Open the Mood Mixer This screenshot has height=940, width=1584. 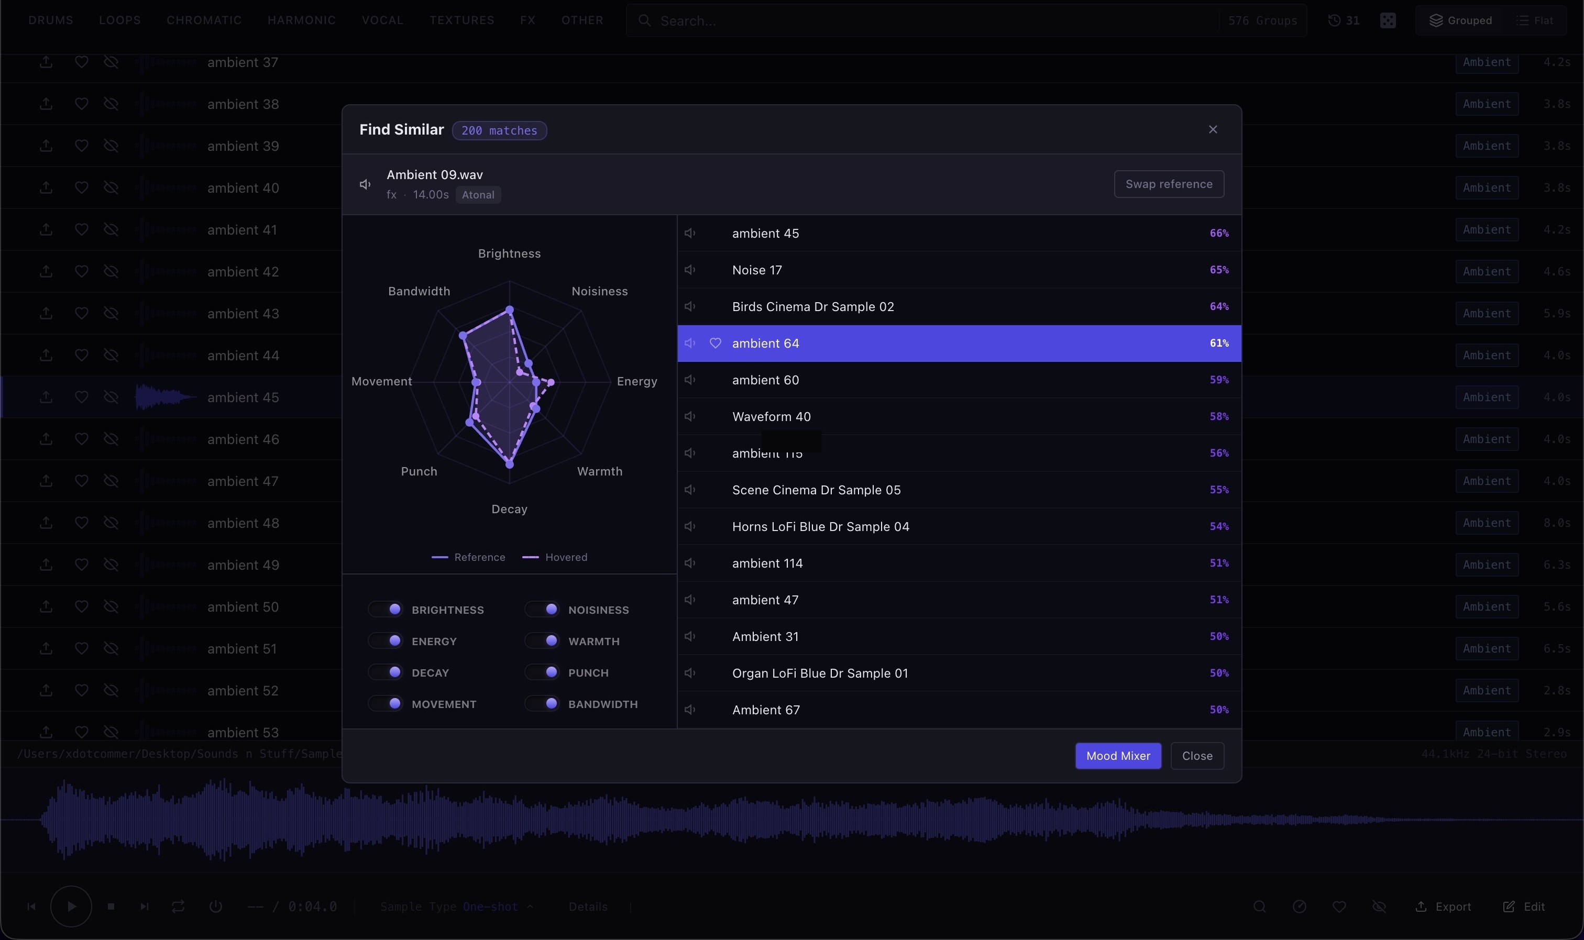point(1117,755)
